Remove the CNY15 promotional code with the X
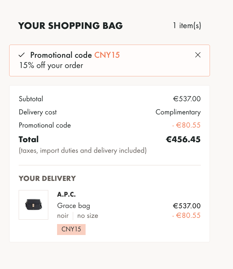Viewport: 233px width, 269px height. pos(198,55)
